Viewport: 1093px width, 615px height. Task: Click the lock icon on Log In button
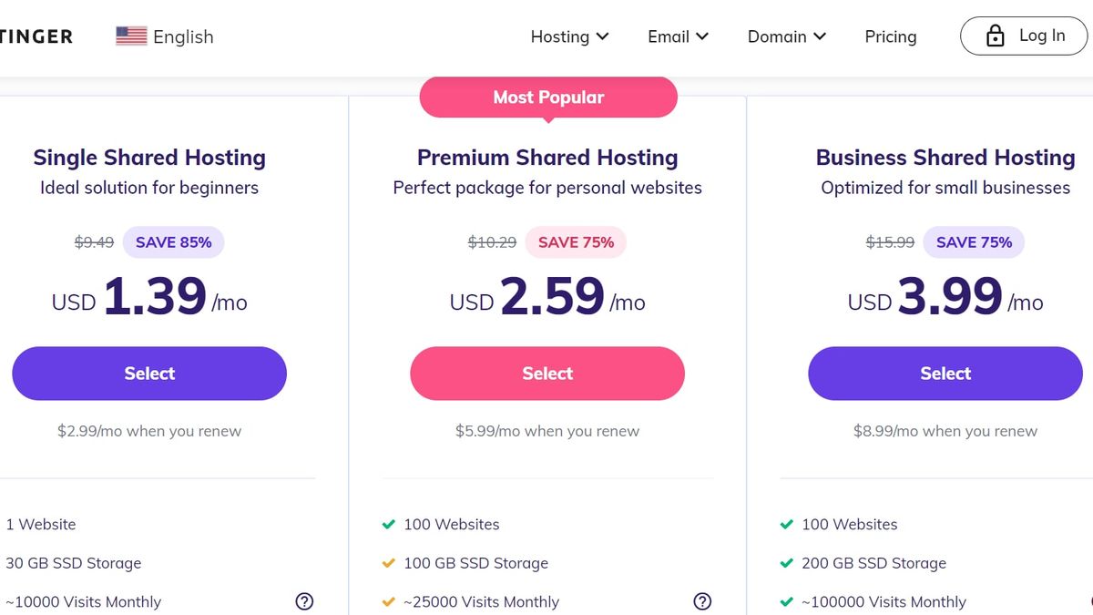tap(995, 36)
